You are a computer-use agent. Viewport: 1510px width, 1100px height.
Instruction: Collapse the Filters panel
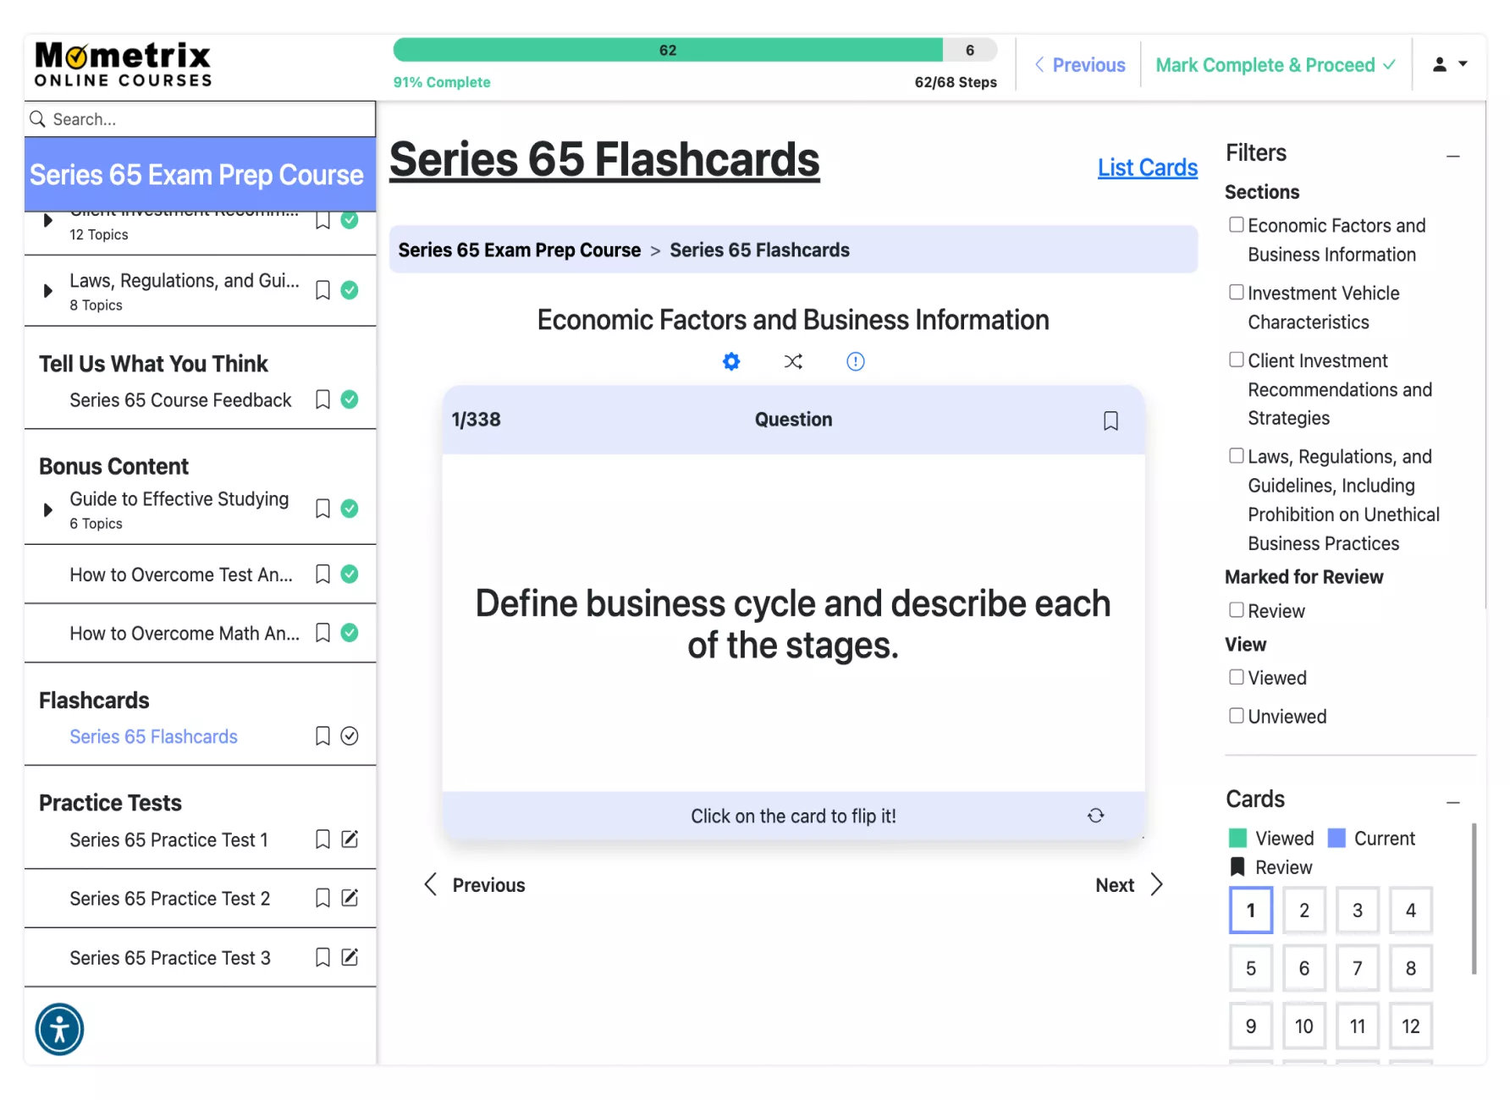pos(1452,156)
